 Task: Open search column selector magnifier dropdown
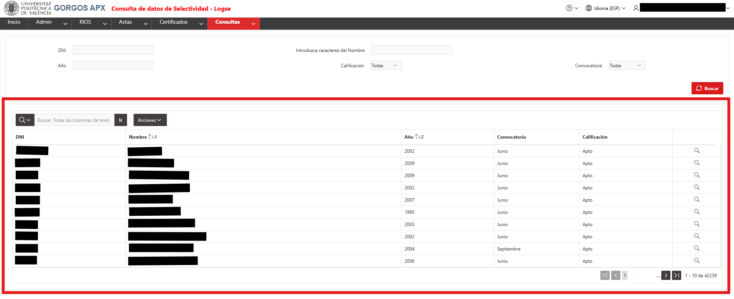click(25, 120)
